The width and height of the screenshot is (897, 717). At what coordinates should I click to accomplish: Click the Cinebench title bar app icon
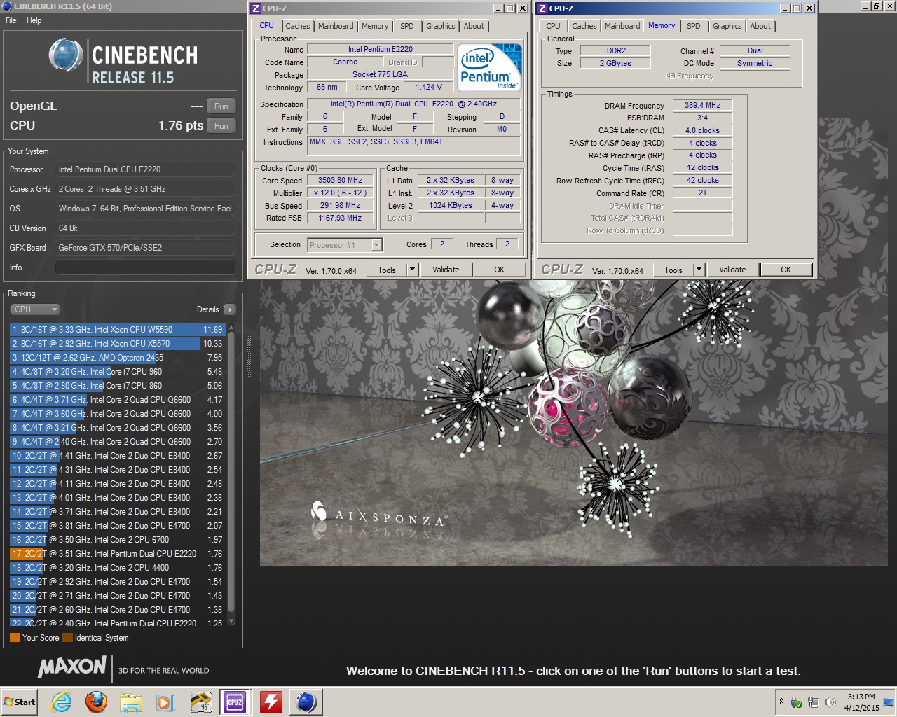point(6,6)
